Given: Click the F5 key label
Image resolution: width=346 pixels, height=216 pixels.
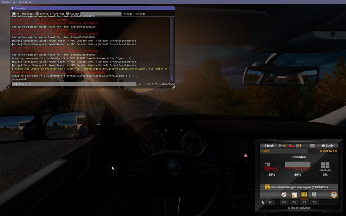Looking at the screenshot, I should coord(284,202).
